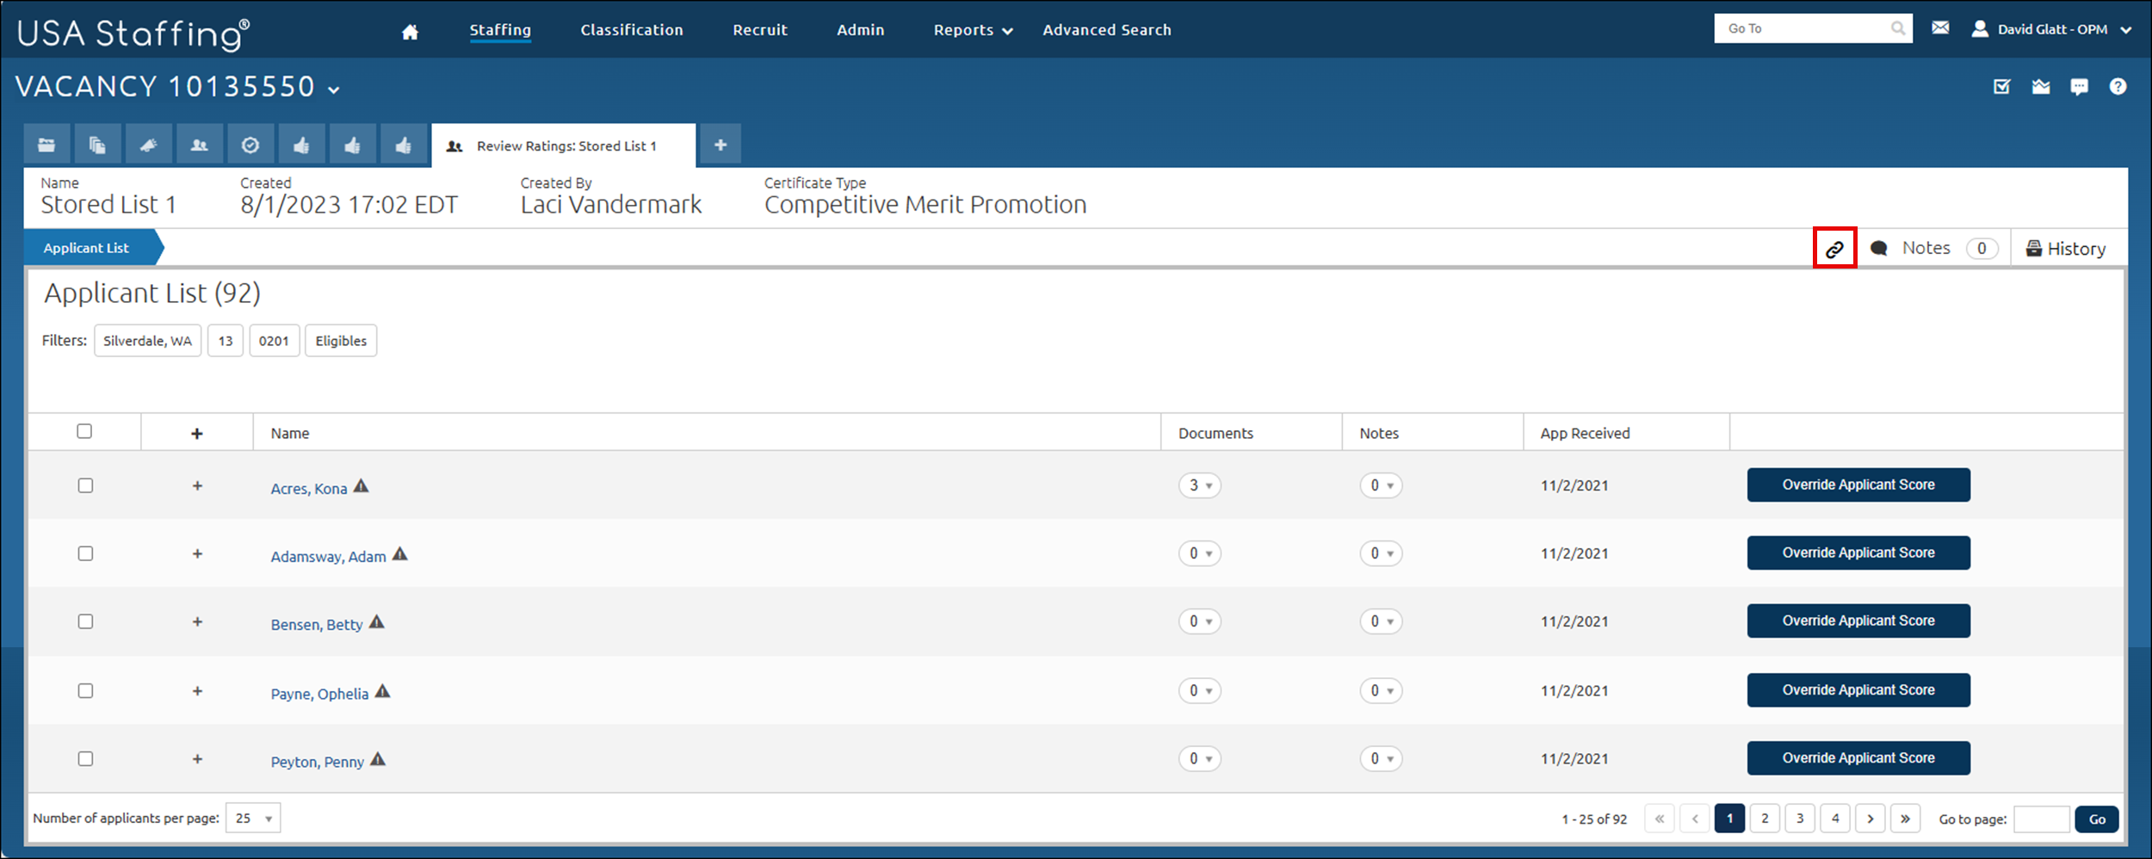The width and height of the screenshot is (2152, 859).
Task: Override Applicant Score for Bensen, Betty
Action: click(1858, 621)
